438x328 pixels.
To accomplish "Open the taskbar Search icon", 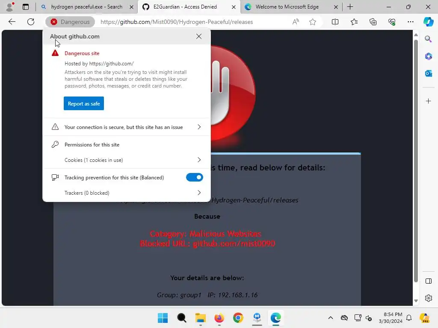I will [181, 318].
